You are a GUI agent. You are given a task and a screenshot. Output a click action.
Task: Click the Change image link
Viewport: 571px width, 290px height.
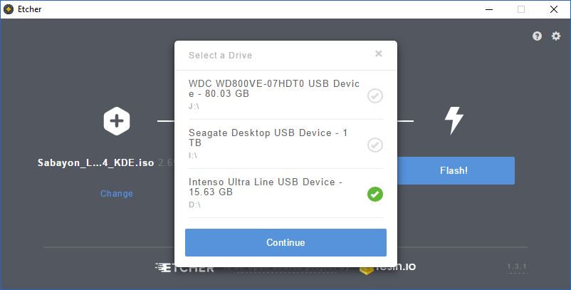[117, 194]
